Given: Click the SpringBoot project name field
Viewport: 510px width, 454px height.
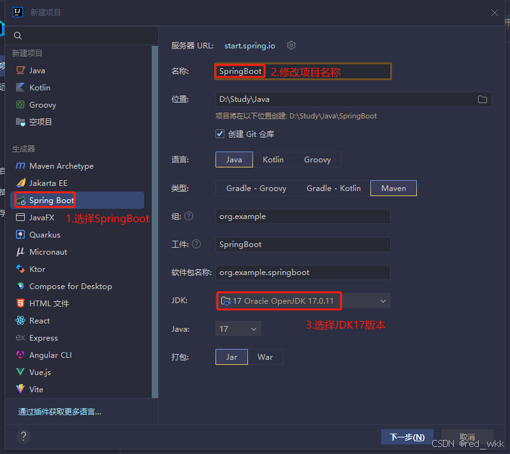Looking at the screenshot, I should tap(240, 72).
